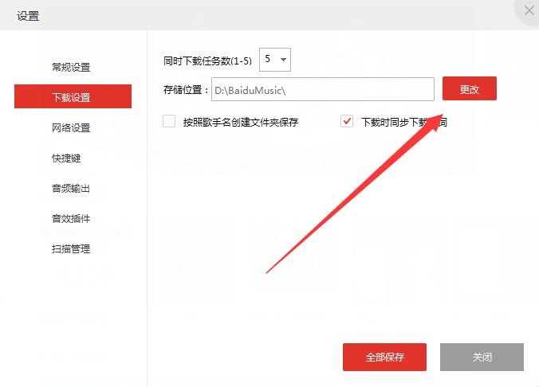Click storage location path field
The height and width of the screenshot is (387, 539).
(323, 89)
